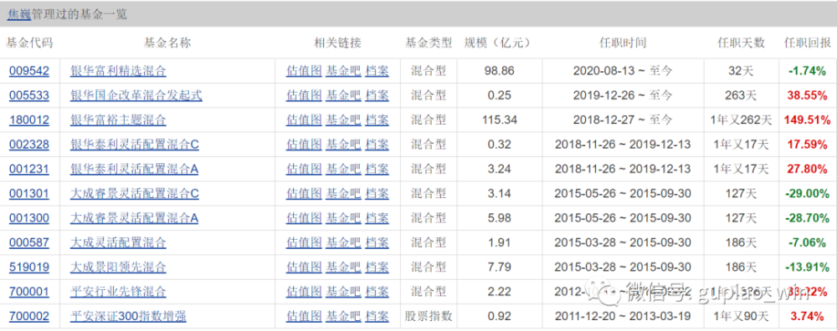837x331 pixels.
Task: Open fund code 009542
Action: [x=28, y=71]
